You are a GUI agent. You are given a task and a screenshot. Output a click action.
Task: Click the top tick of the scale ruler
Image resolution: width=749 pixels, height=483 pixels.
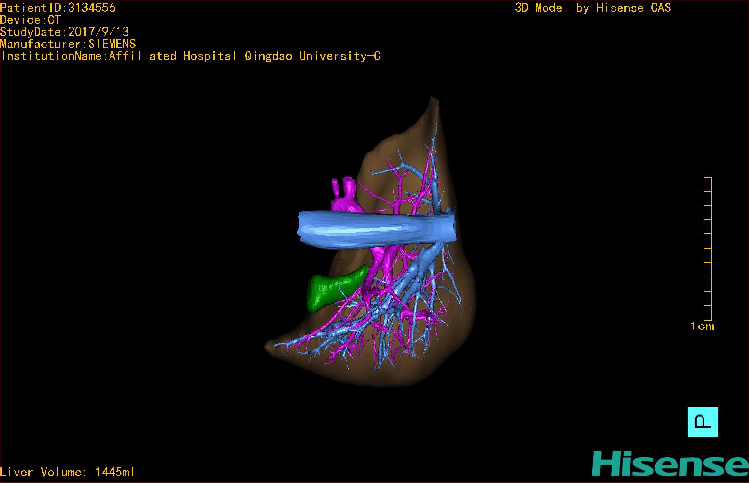point(708,178)
